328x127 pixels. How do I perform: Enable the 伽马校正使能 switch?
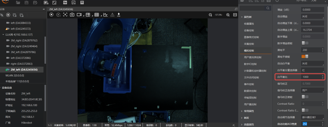point(305,97)
